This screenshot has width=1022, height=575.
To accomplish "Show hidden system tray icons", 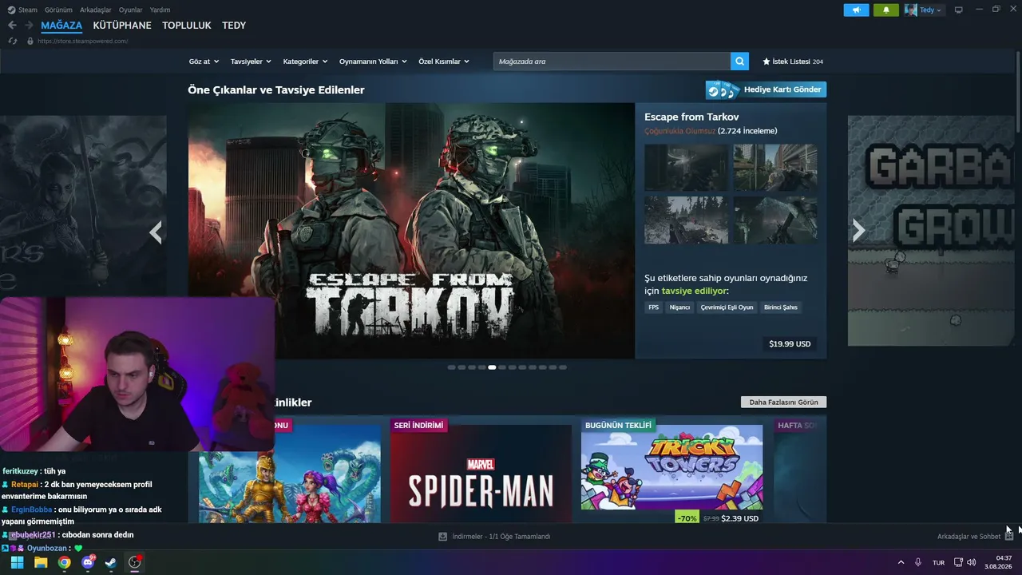I will 901,562.
